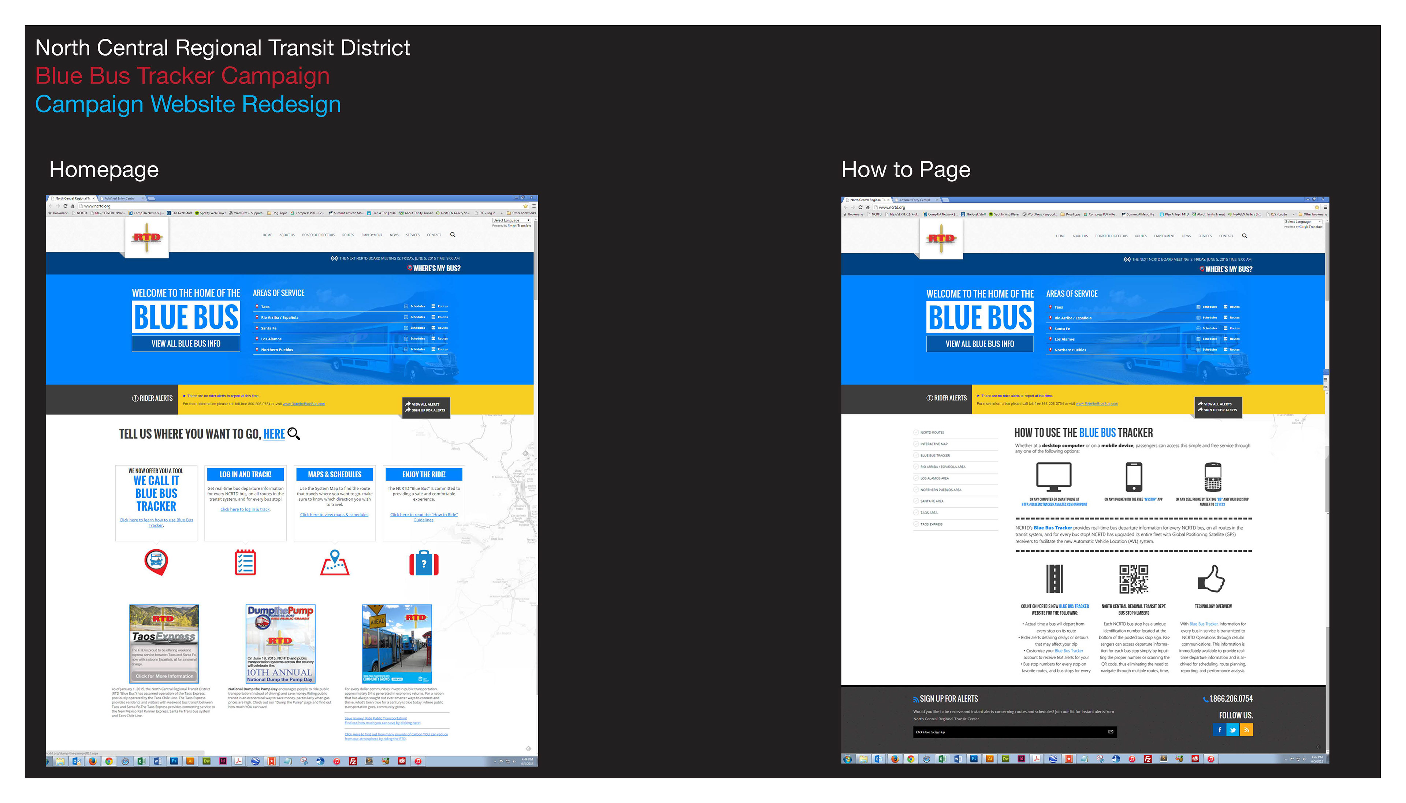
Task: Click the Dump the Pump poster thumbnail
Action: [x=280, y=644]
